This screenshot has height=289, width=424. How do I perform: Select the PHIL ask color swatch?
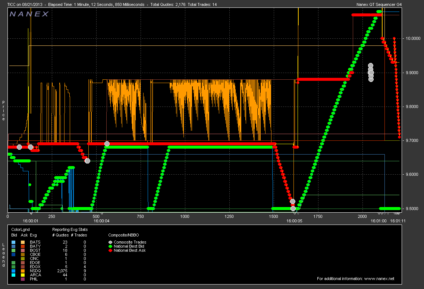[x=23, y=279]
